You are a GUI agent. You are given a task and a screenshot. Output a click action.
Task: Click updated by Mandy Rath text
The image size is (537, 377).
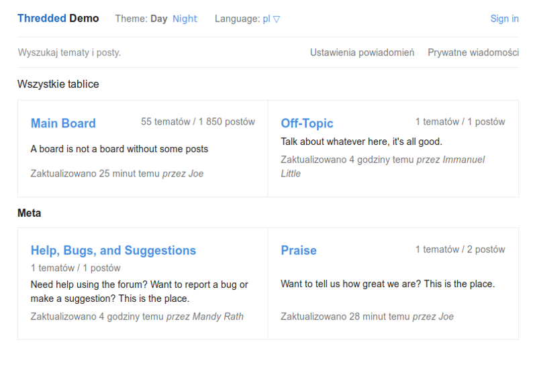(137, 317)
